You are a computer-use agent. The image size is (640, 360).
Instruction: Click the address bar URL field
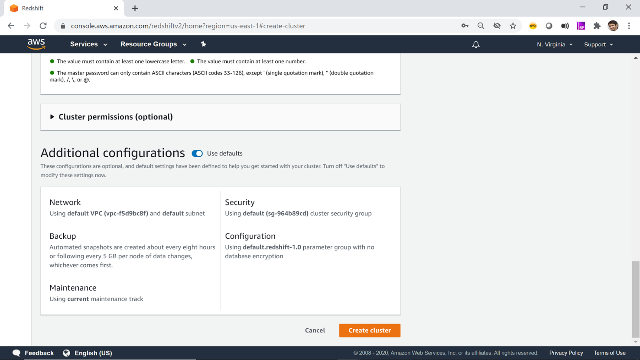pyautogui.click(x=260, y=26)
